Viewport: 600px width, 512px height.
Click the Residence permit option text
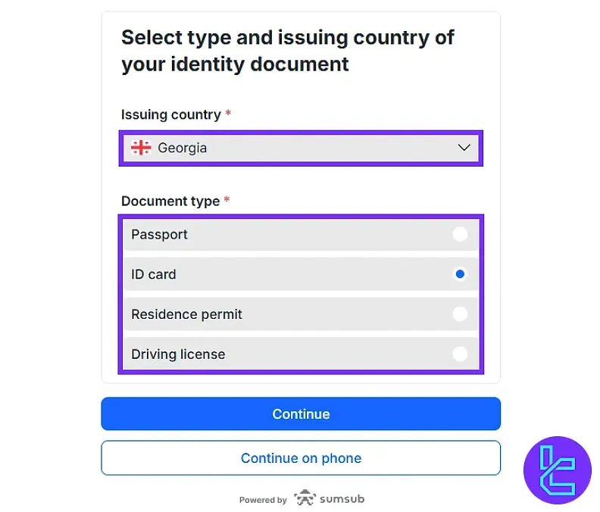pos(186,314)
